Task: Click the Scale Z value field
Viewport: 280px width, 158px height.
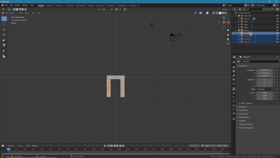Action: pyautogui.click(x=265, y=99)
